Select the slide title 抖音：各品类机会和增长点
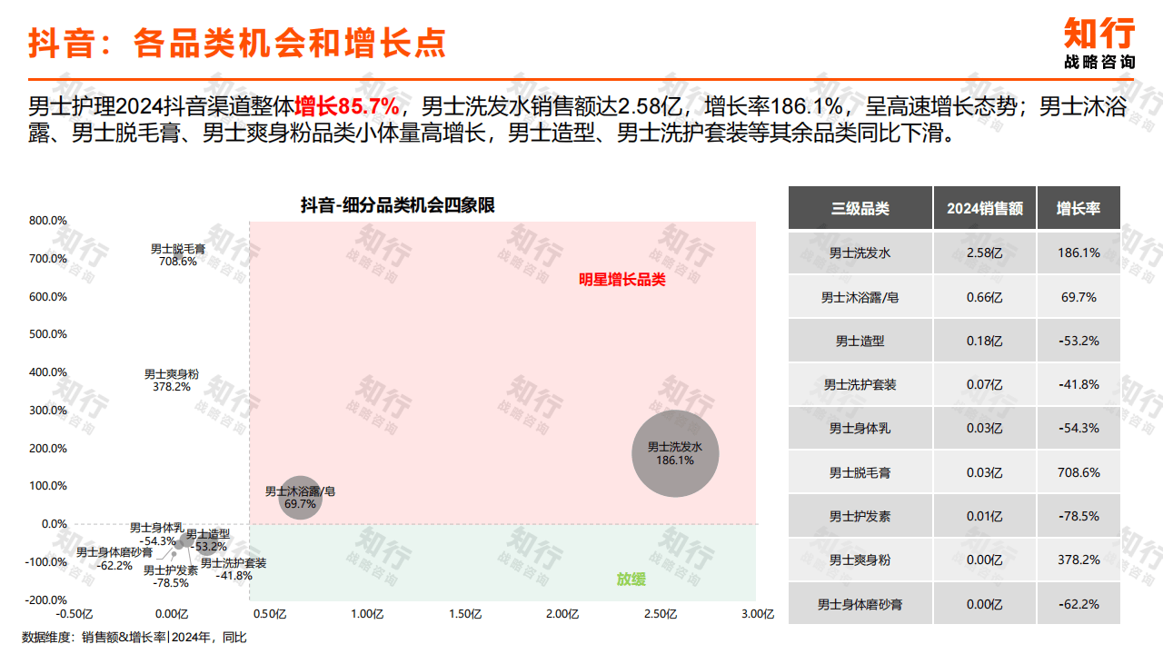 237,43
